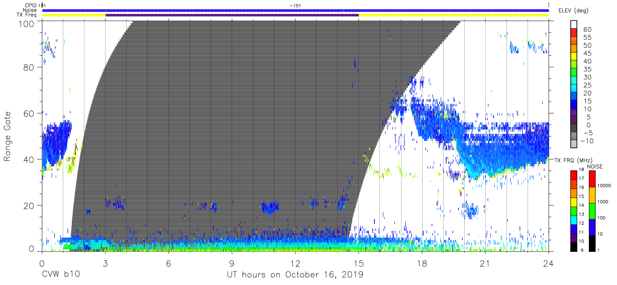Click the "Noise" strip label
This screenshot has height=285, width=617.
tap(31, 10)
